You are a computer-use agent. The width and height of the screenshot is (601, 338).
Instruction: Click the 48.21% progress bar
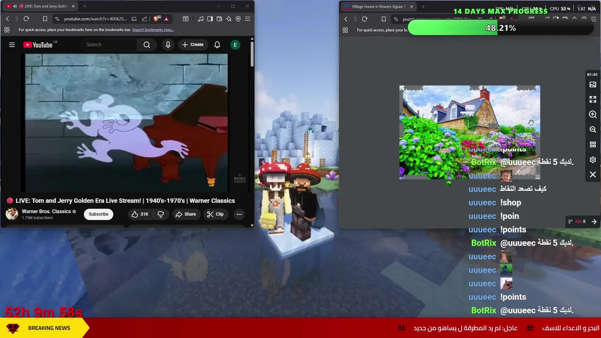click(501, 28)
